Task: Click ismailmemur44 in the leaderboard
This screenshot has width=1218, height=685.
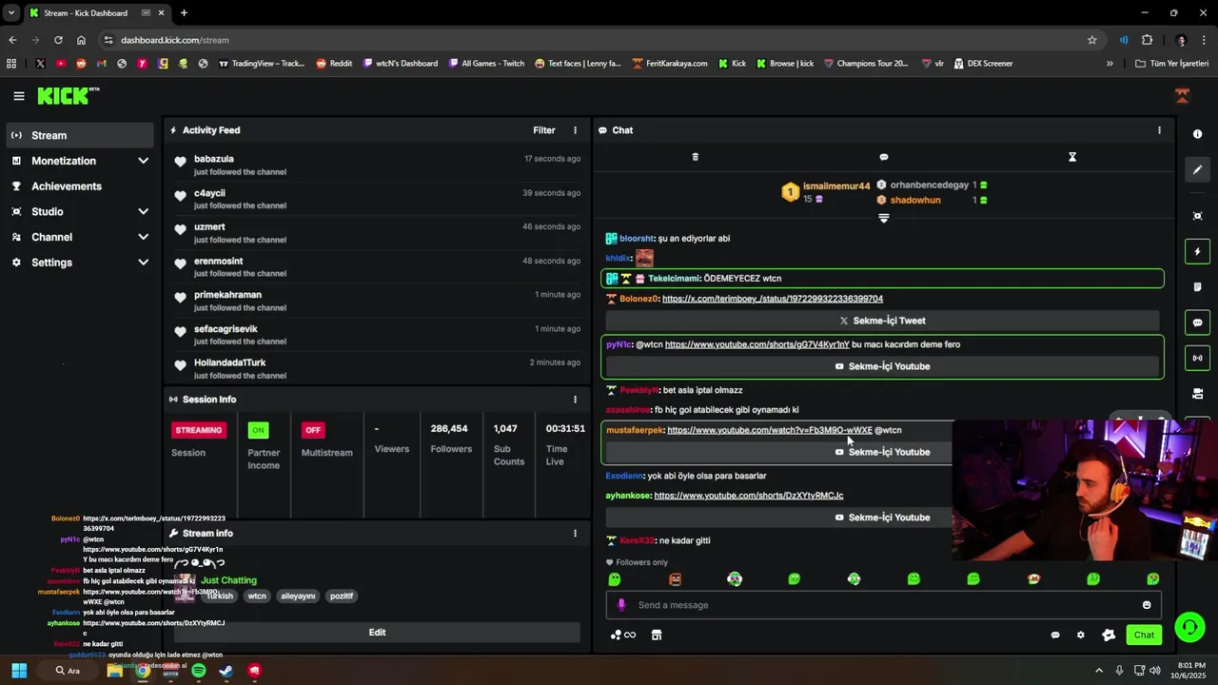Action: pos(836,186)
